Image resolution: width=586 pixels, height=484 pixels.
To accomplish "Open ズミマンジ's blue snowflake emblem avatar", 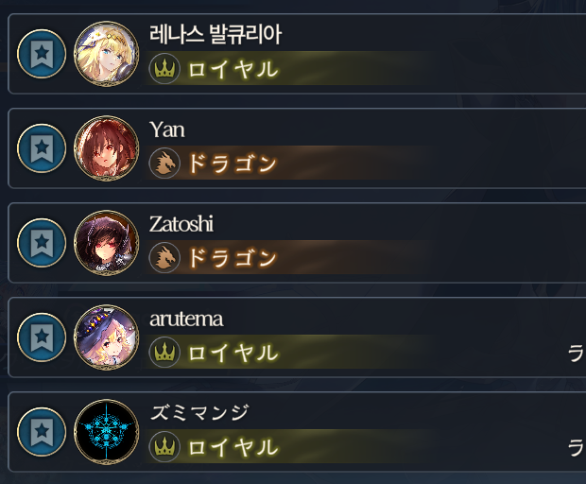I will 107,432.
